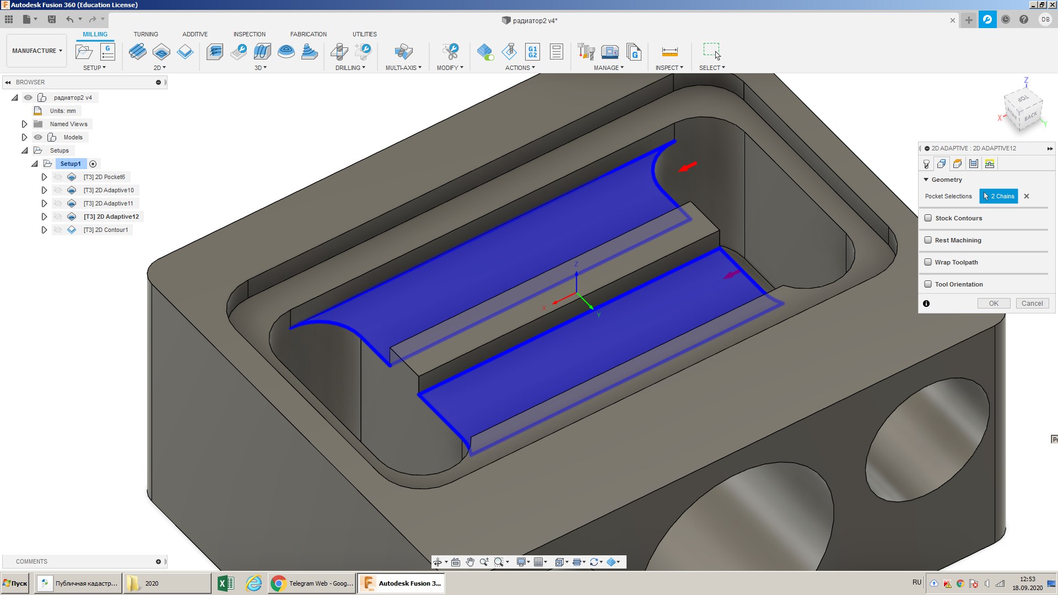
Task: Click Cancel in the 2D Adaptive dialog
Action: (1032, 304)
